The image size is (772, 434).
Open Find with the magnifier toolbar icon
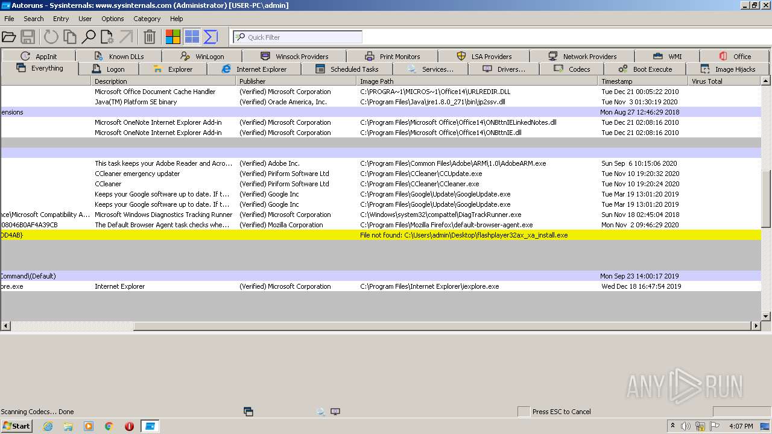tap(89, 37)
